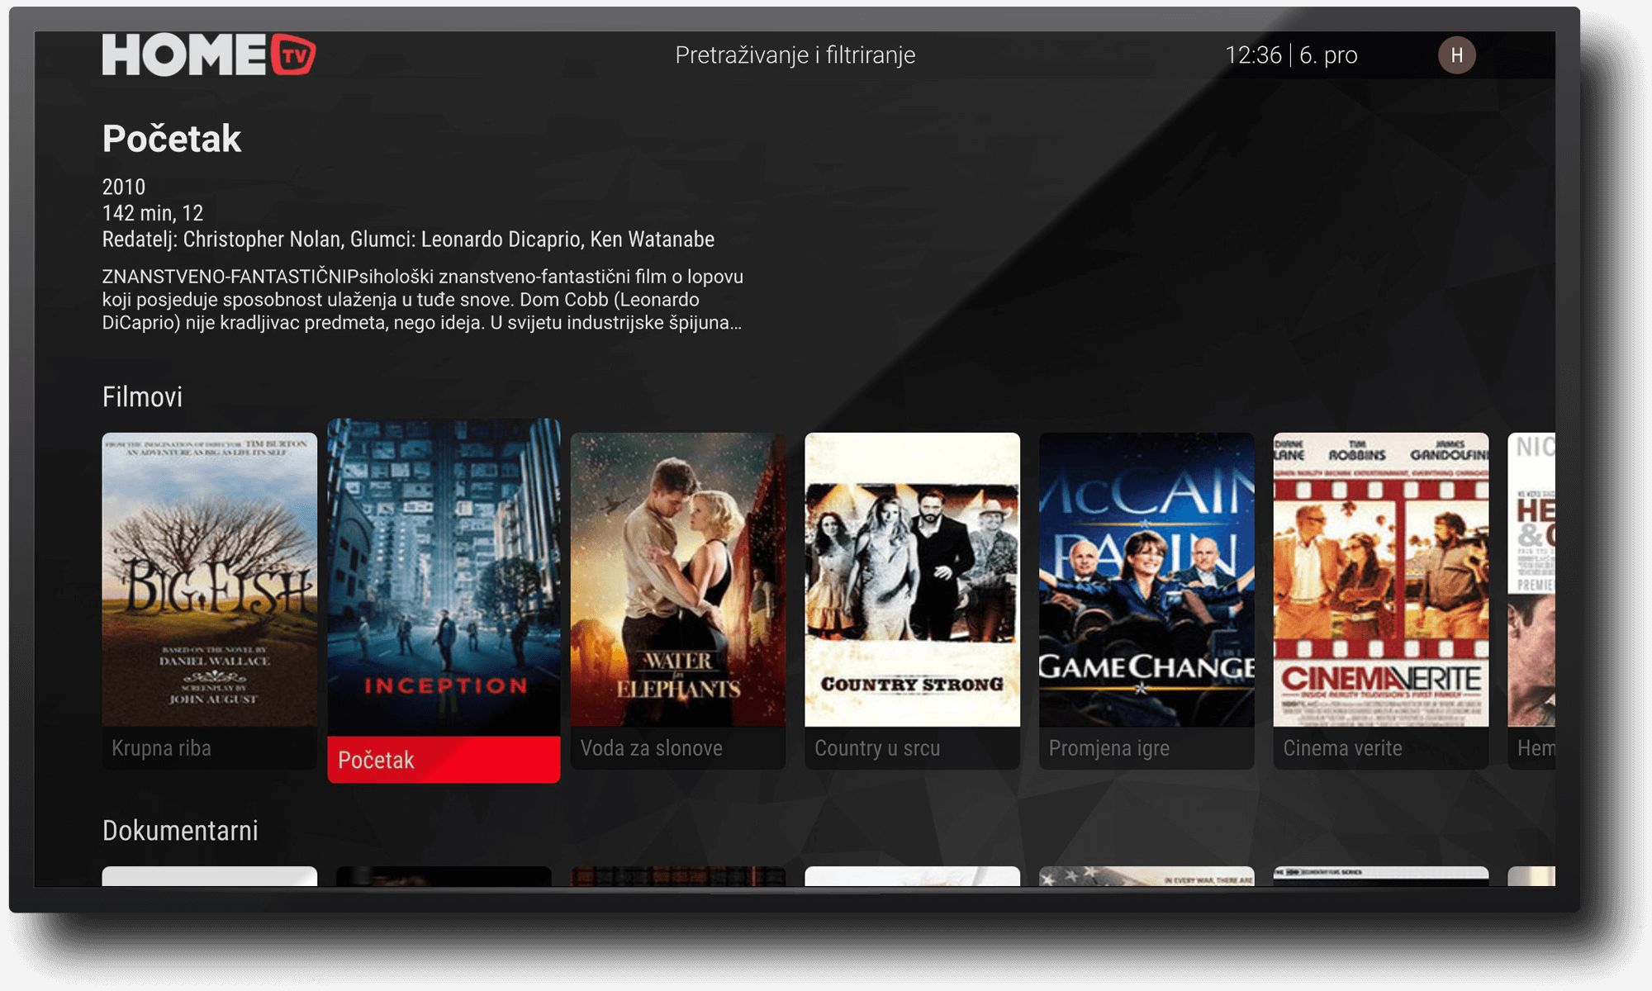
Task: Click the ZNANSTVENO-FANTASTIČNI movie description text
Action: 423,300
